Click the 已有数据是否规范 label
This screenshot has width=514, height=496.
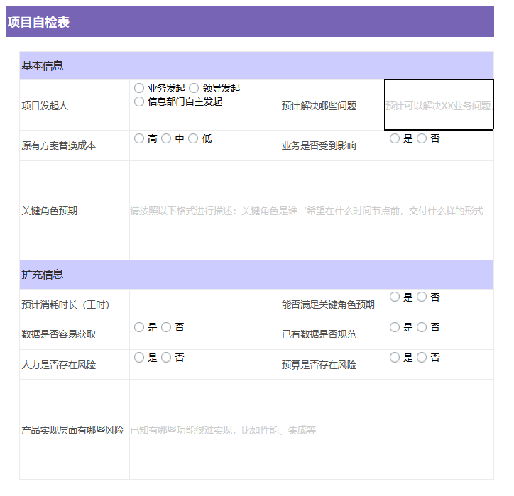(319, 334)
